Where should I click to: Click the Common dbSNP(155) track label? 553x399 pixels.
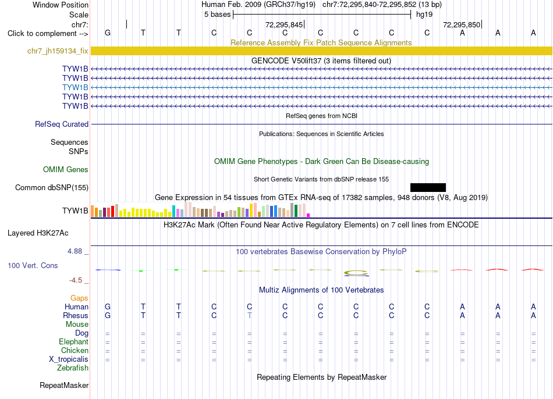(51, 187)
